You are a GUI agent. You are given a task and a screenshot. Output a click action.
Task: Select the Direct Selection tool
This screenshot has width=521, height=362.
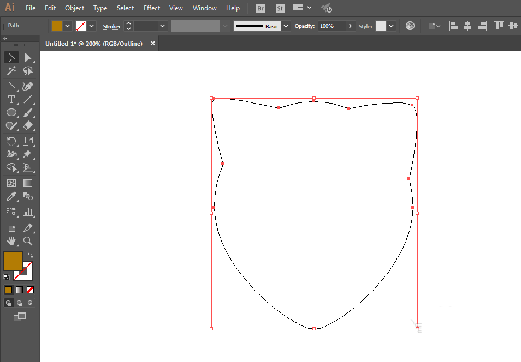tap(28, 57)
